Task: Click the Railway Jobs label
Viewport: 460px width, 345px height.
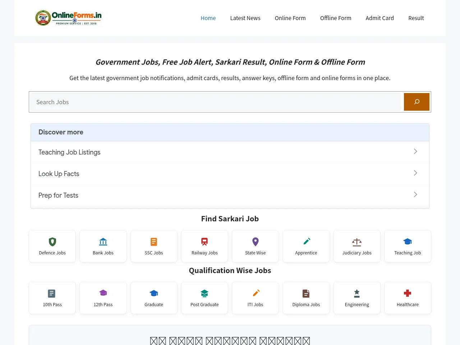Action: pyautogui.click(x=204, y=253)
